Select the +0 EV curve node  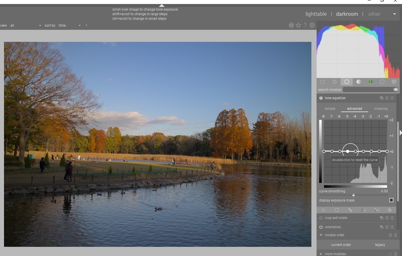click(x=387, y=151)
